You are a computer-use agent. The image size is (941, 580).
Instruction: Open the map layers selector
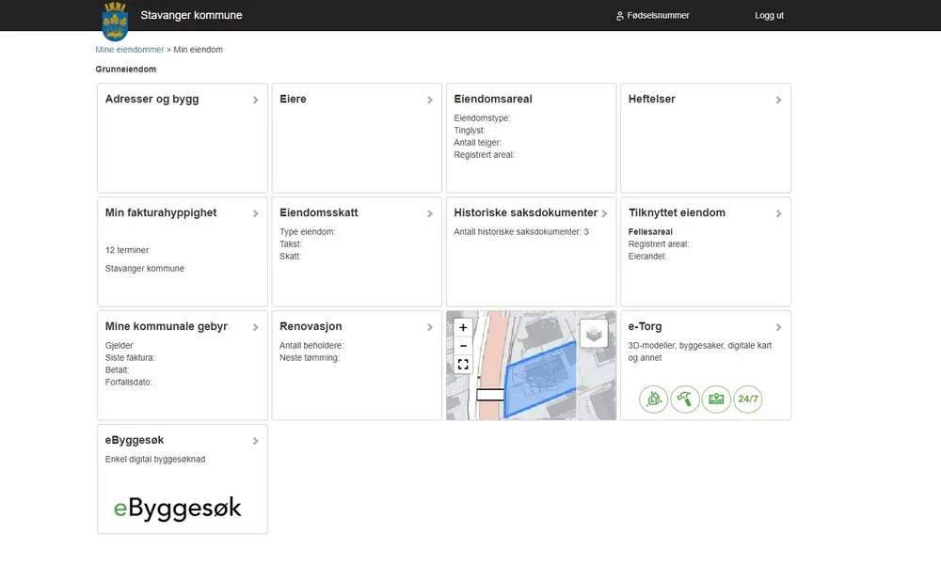[594, 334]
